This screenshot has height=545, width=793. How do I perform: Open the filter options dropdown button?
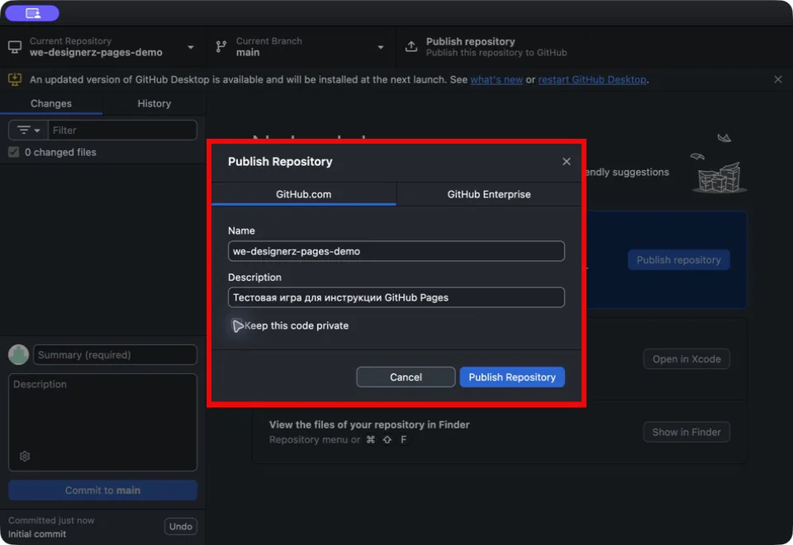click(28, 130)
